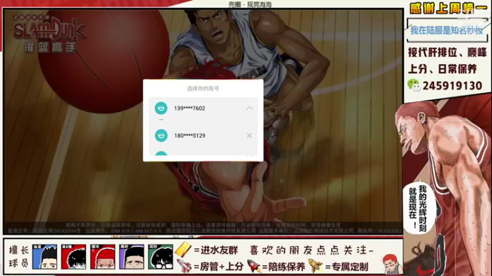492x276 pixels.
Task: Click the 房管+上分 text
Action: (x=221, y=267)
